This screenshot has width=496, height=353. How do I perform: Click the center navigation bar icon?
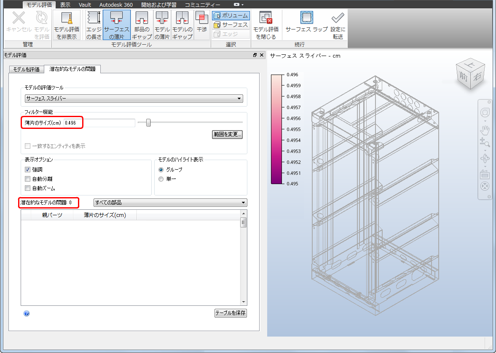click(x=485, y=186)
